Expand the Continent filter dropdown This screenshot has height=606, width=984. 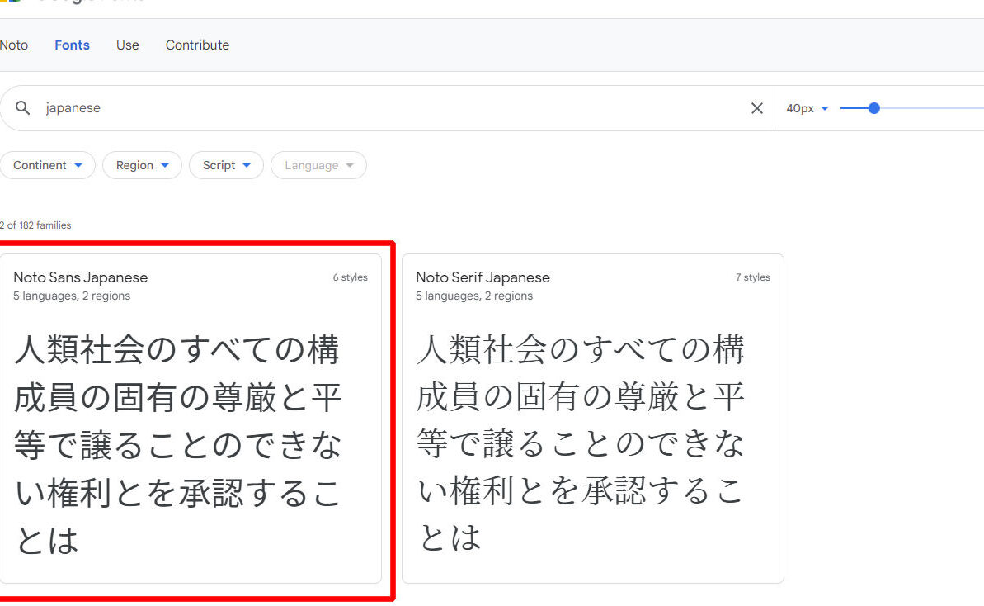click(x=48, y=165)
